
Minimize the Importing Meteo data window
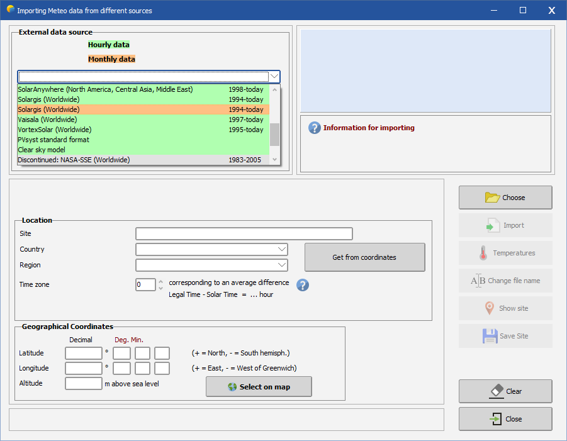pos(494,10)
